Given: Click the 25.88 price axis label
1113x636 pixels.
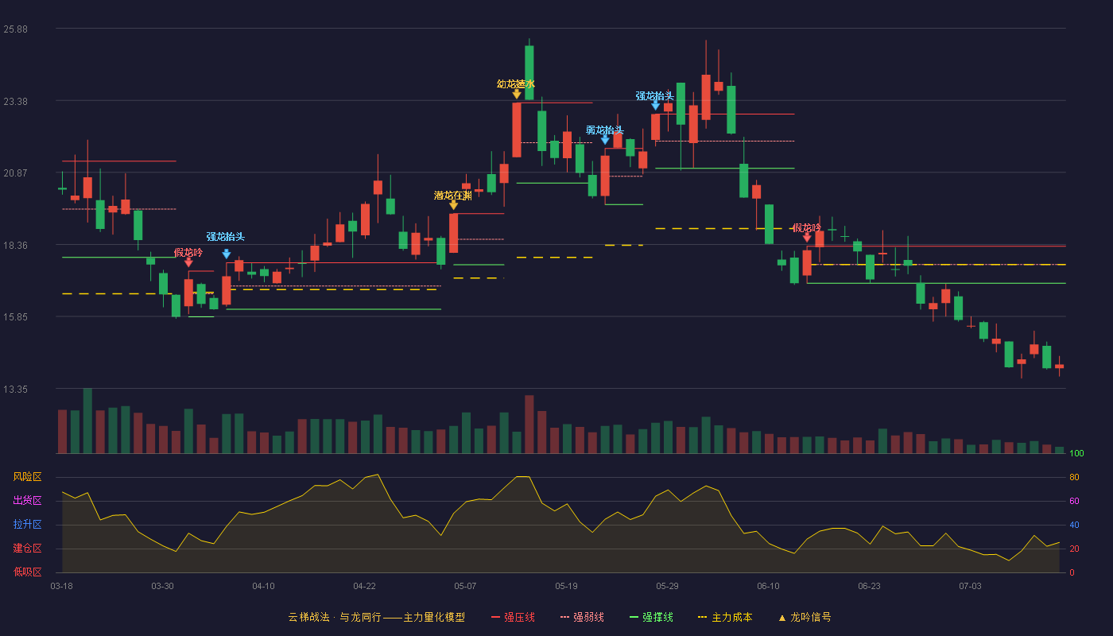Looking at the screenshot, I should point(16,29).
